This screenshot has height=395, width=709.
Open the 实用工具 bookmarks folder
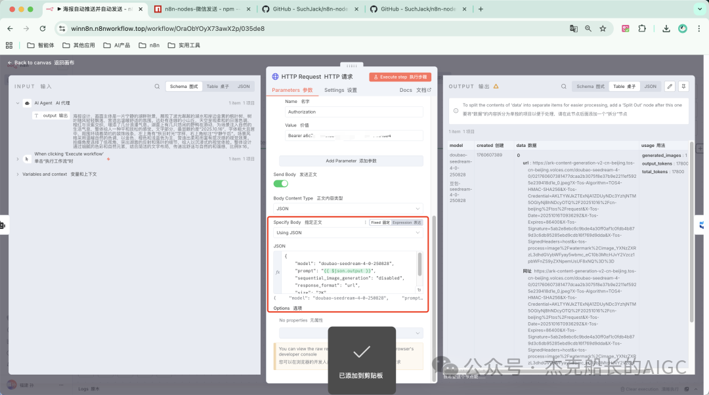click(x=184, y=45)
